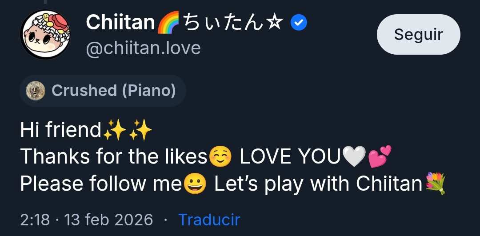Click the Chiitan display name

pyautogui.click(x=120, y=22)
